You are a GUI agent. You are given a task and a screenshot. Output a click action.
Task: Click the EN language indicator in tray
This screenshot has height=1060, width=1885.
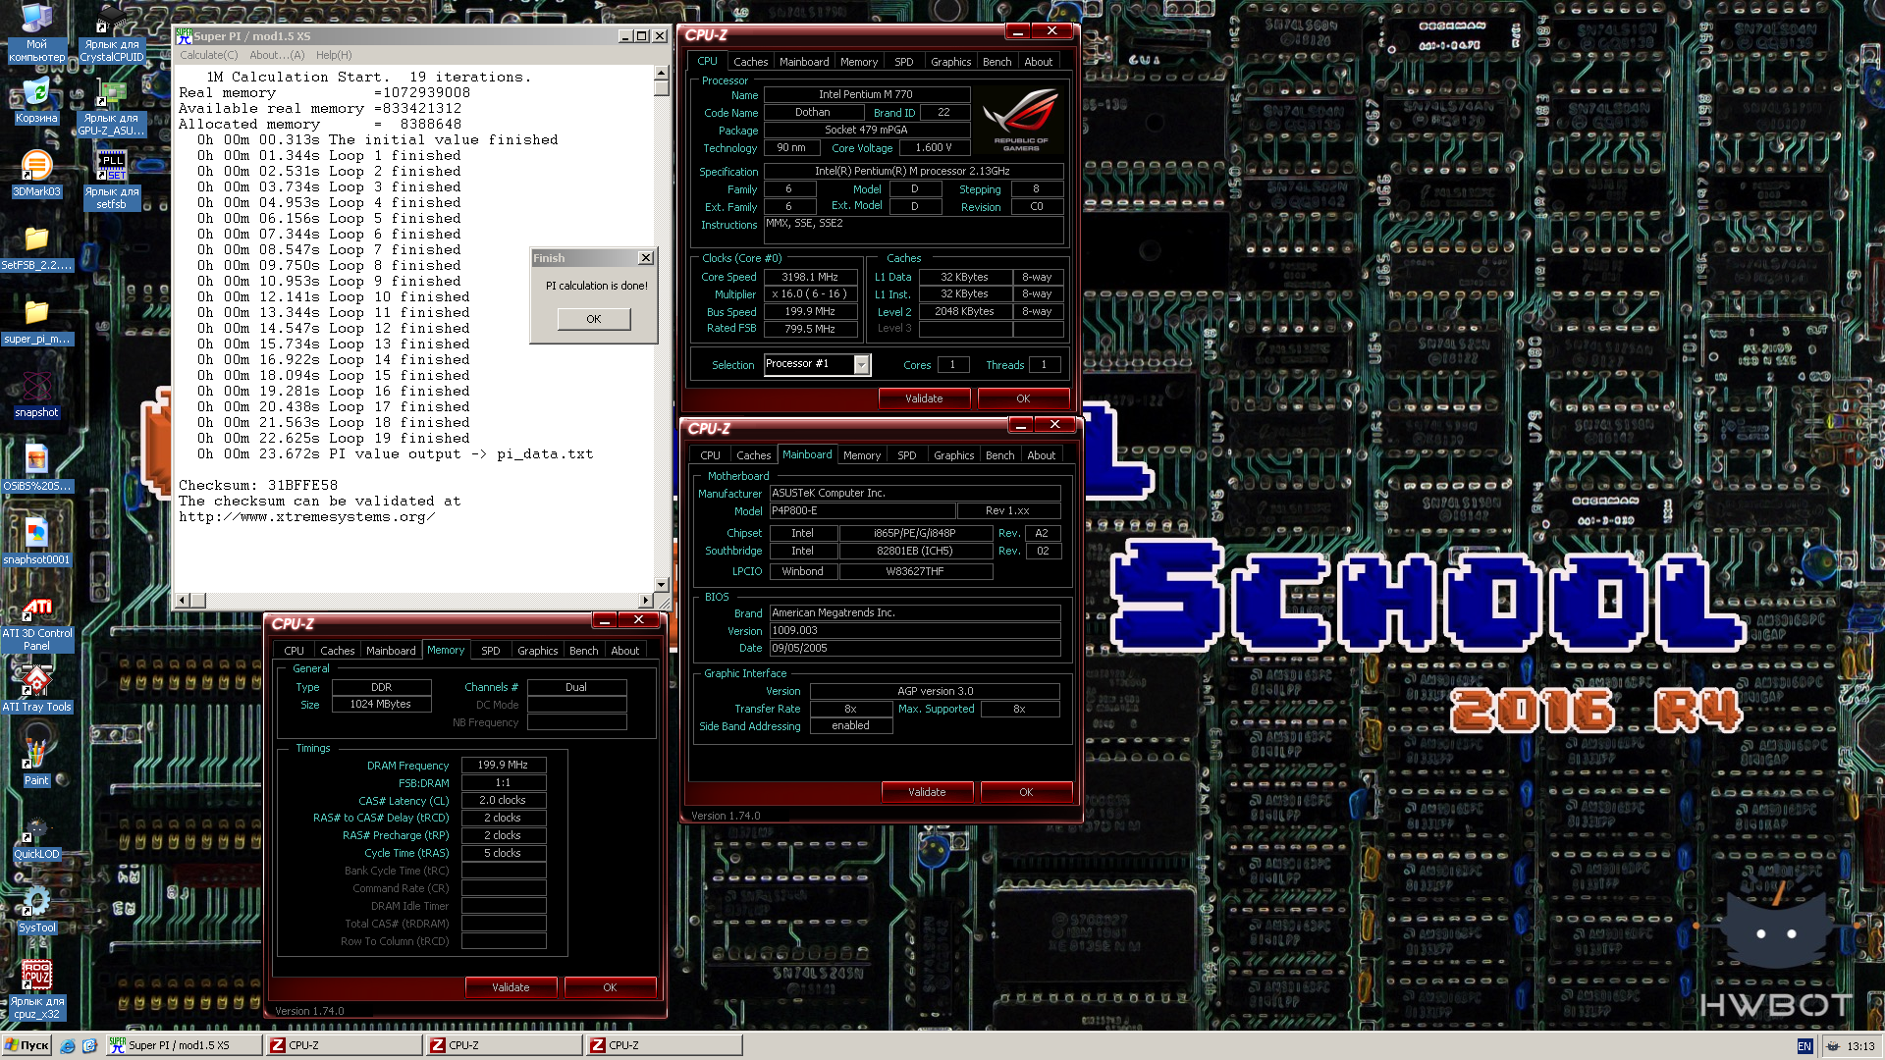[x=1804, y=1046]
